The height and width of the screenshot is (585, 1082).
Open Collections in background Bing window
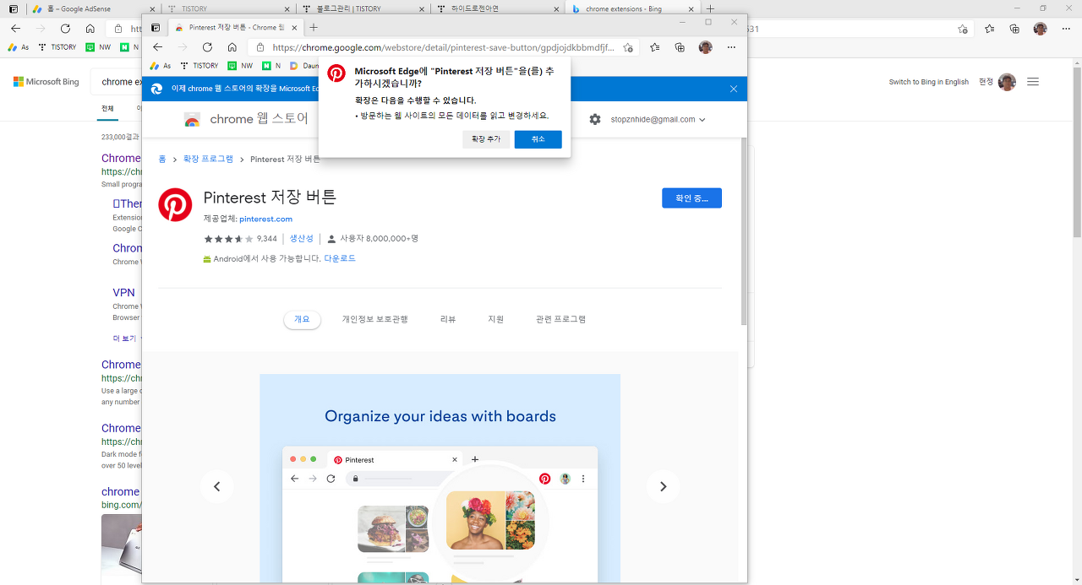point(1014,28)
